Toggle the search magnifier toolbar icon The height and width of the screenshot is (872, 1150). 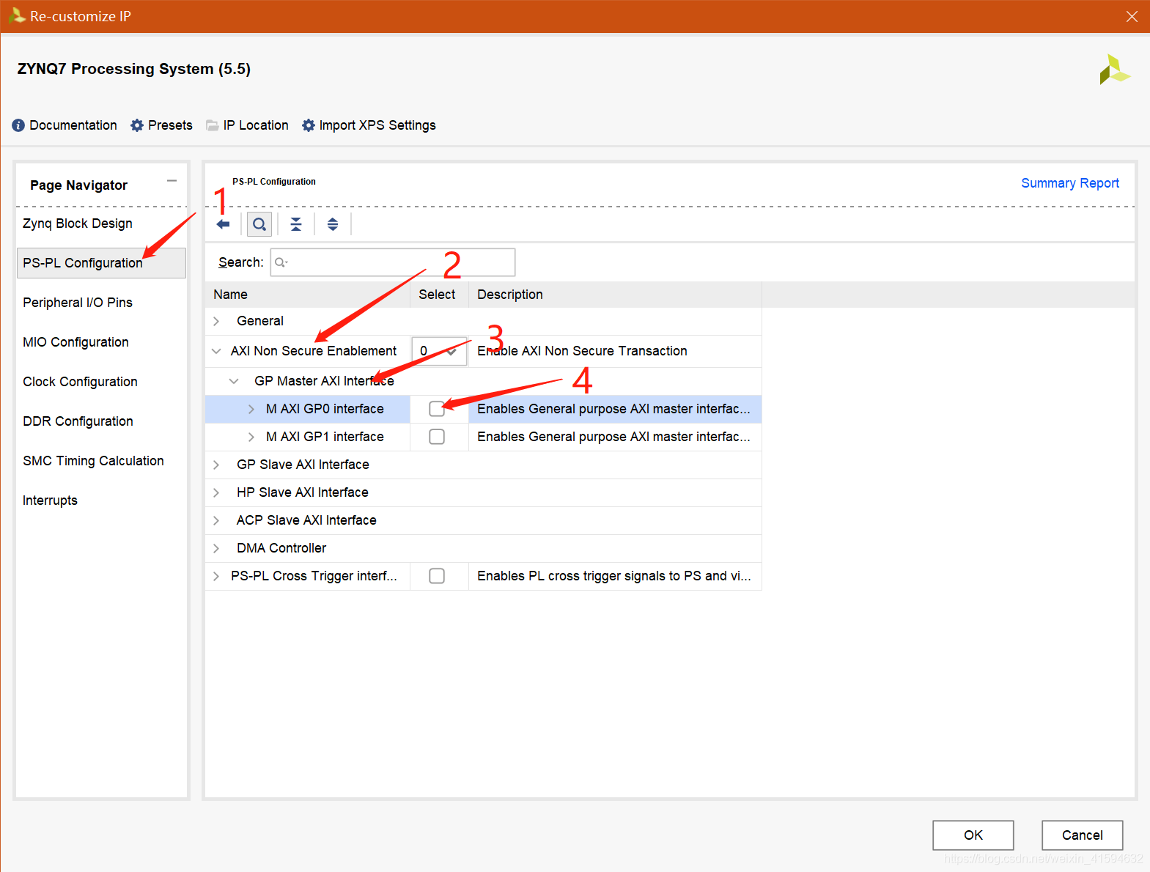click(259, 224)
